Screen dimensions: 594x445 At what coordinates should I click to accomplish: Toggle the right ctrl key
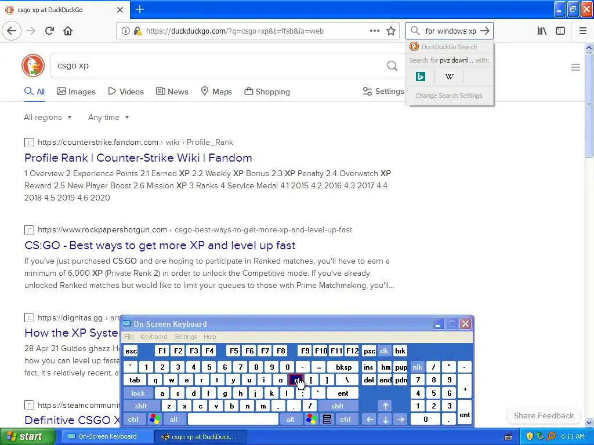345,420
